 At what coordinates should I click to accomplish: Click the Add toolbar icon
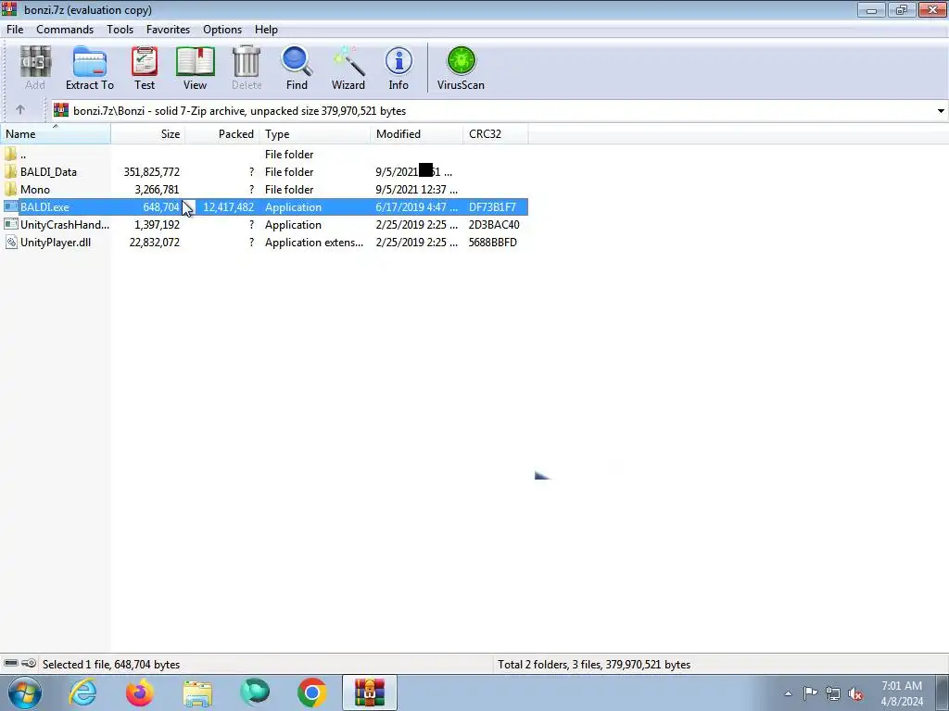[35, 67]
